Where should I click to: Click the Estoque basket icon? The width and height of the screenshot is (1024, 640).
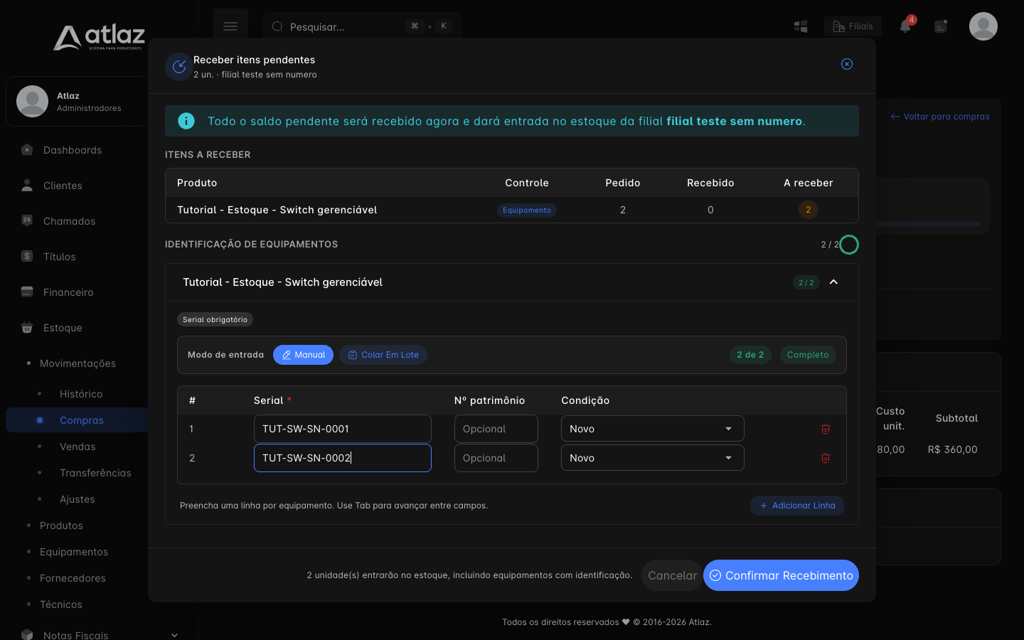coord(27,327)
